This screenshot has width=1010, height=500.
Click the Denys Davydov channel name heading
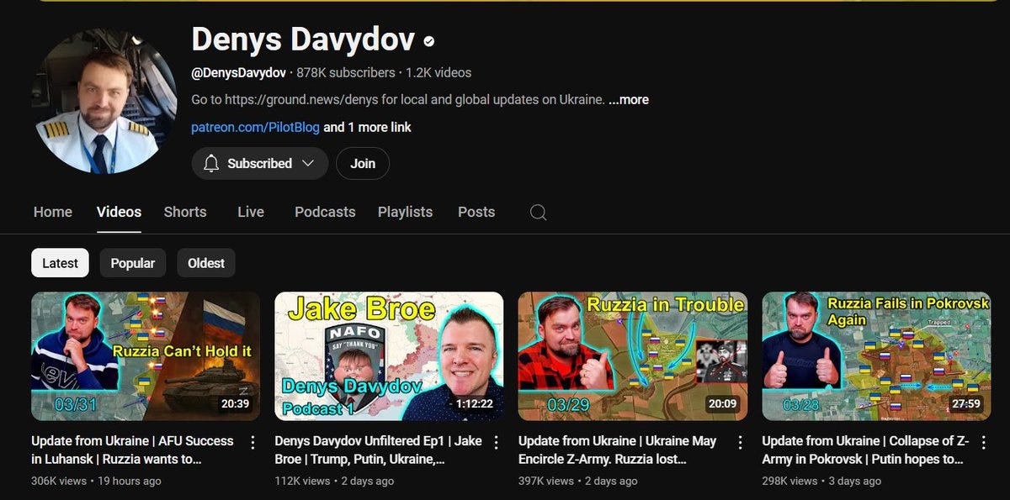coord(303,39)
